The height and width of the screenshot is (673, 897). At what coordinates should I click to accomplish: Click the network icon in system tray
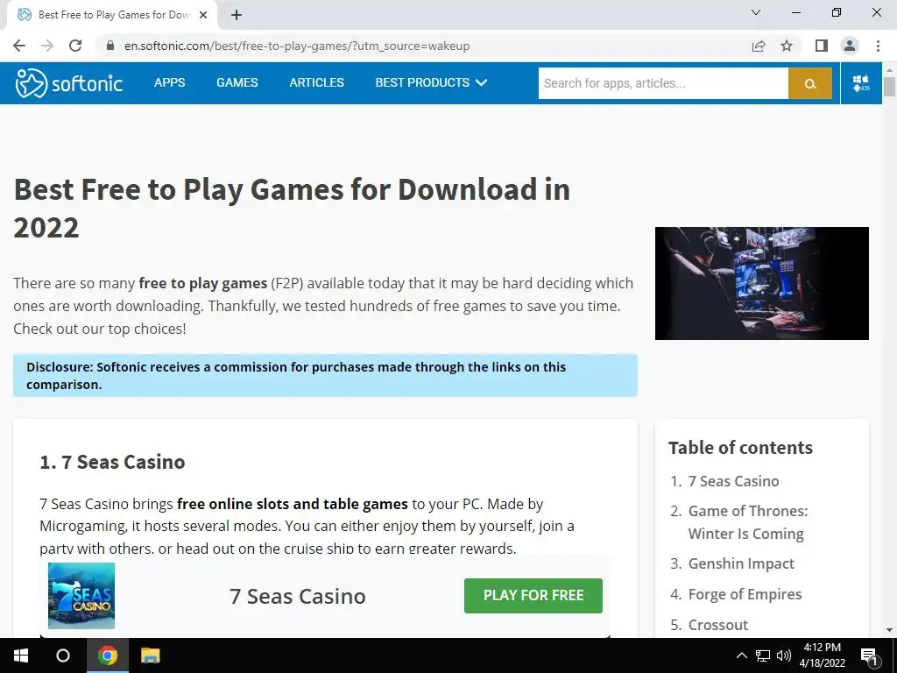pos(763,655)
